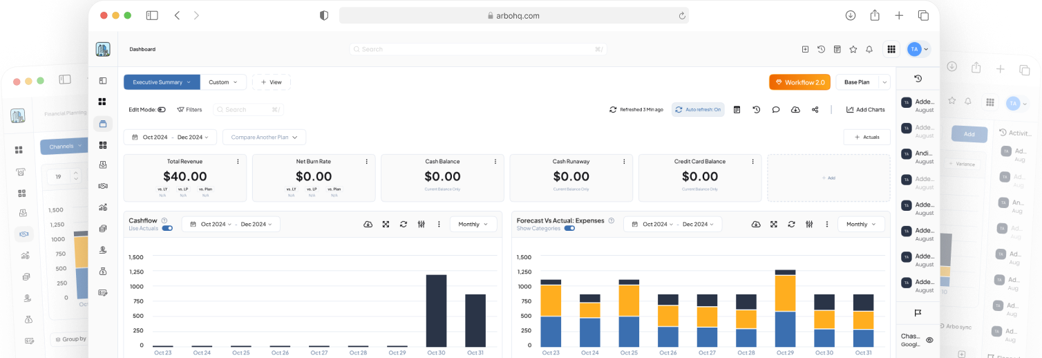
Task: Open Cashflow chart three-dot menu
Action: 439,224
